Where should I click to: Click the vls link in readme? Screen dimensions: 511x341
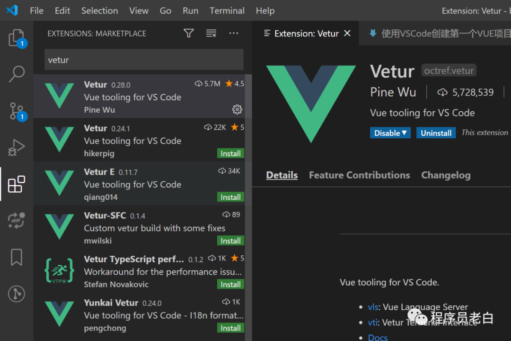click(x=373, y=307)
